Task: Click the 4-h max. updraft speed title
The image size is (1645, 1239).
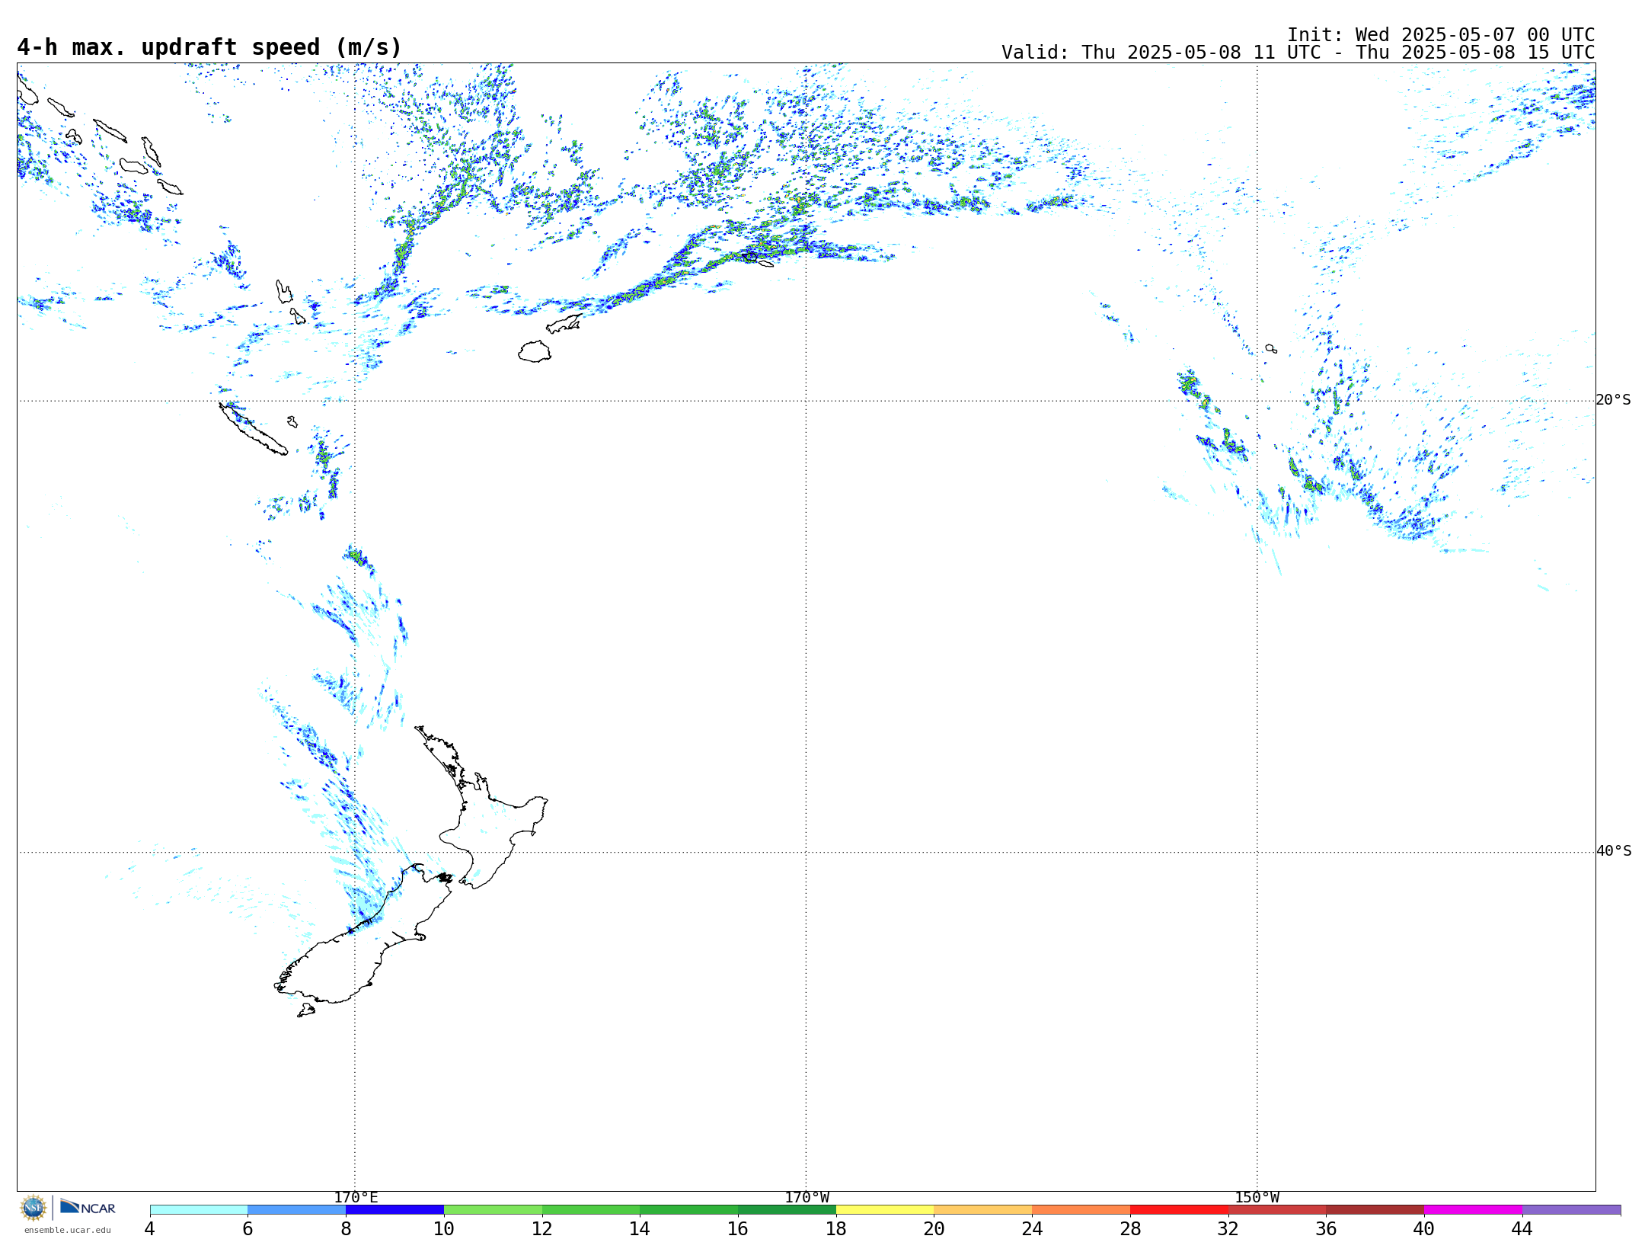Action: [209, 47]
